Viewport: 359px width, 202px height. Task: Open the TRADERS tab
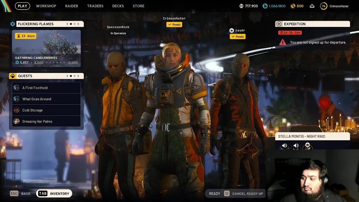[x=95, y=6]
